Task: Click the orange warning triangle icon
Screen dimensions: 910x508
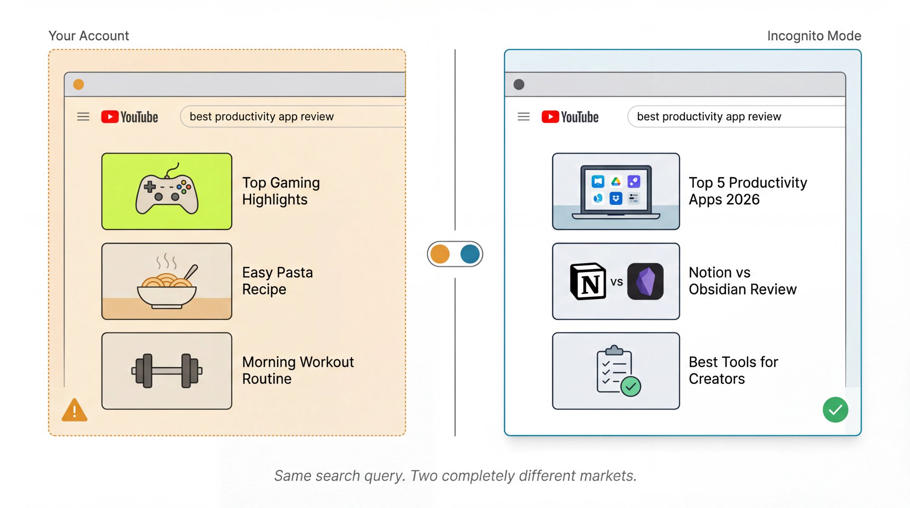Action: pos(74,410)
